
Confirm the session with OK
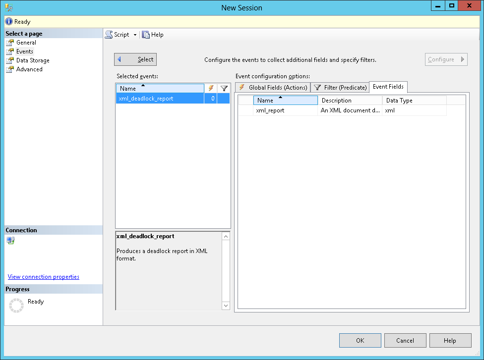(360, 340)
